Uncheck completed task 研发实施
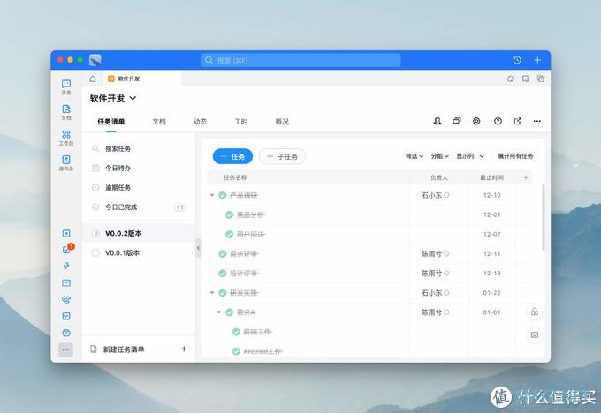 click(223, 293)
